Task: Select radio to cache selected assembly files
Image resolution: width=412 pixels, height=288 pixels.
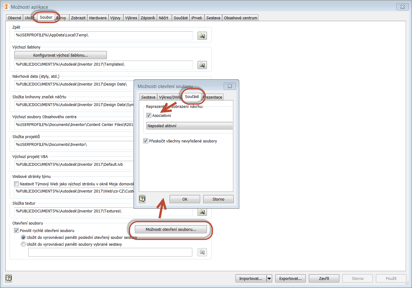Action: (x=23, y=244)
